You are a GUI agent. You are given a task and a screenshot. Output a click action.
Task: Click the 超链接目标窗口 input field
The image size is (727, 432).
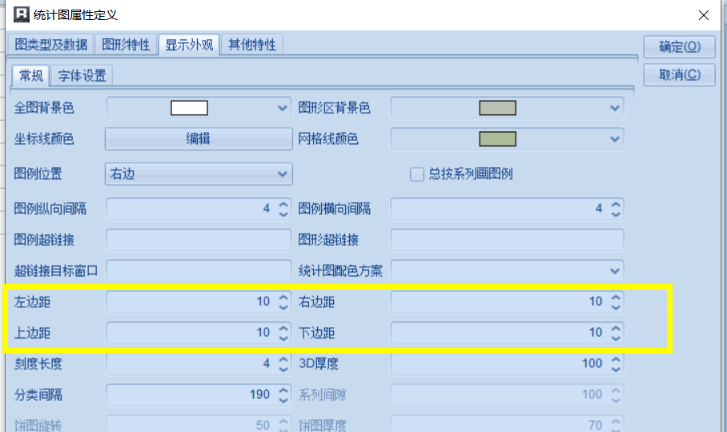coord(199,271)
